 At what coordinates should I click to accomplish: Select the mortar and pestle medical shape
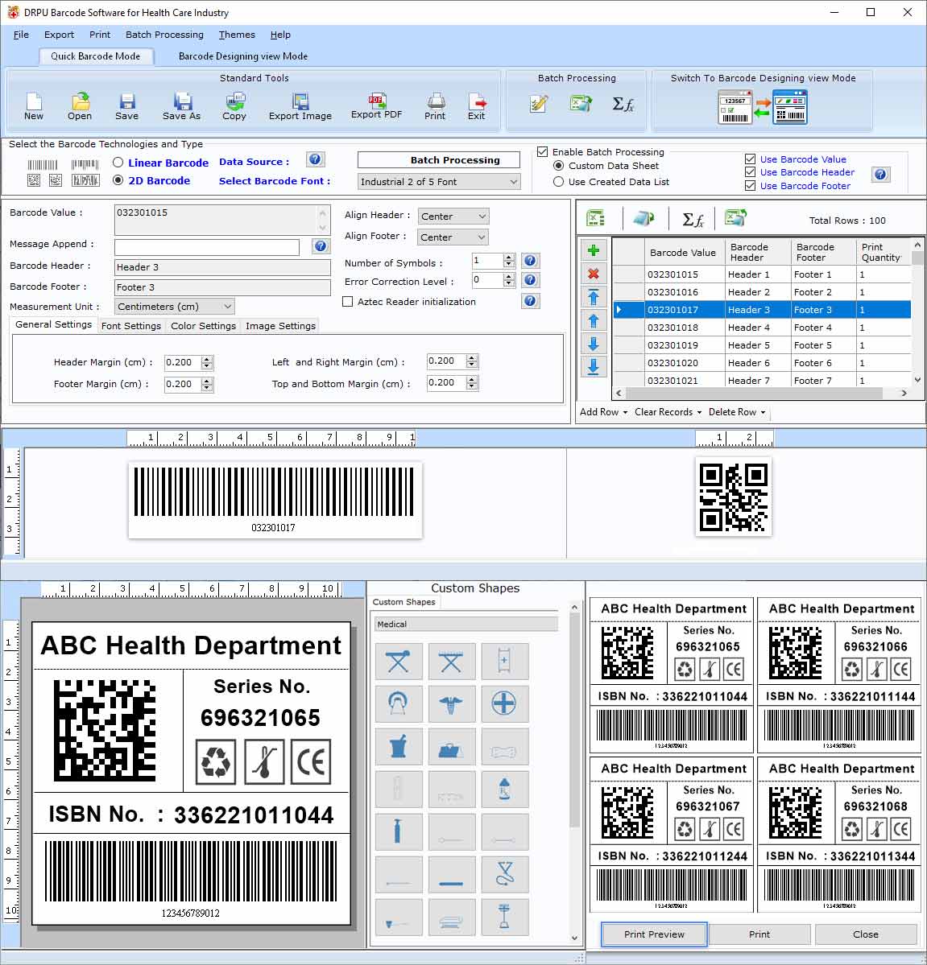coord(399,746)
